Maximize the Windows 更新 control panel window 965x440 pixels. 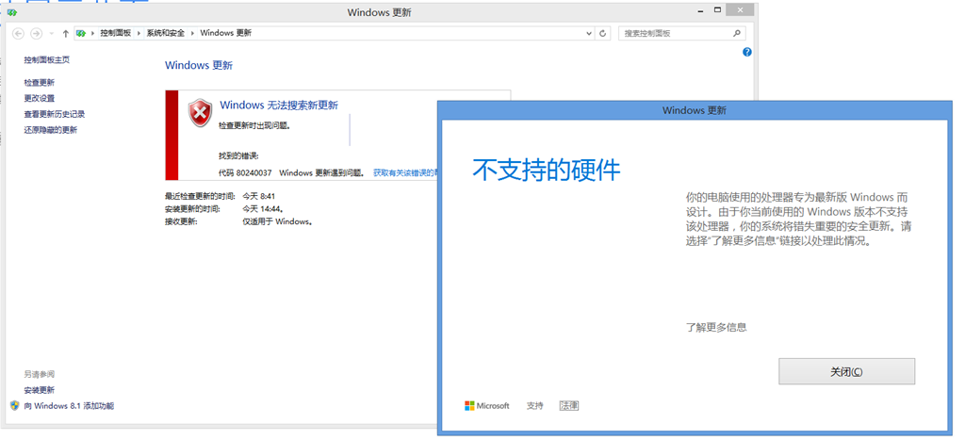point(717,10)
